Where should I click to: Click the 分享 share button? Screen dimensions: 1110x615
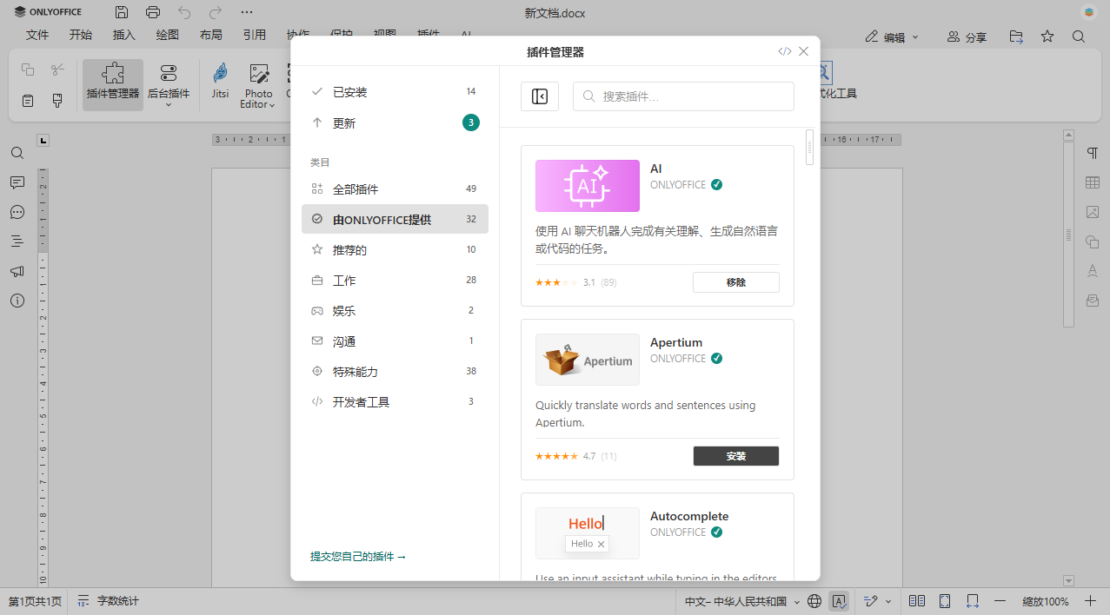(967, 36)
